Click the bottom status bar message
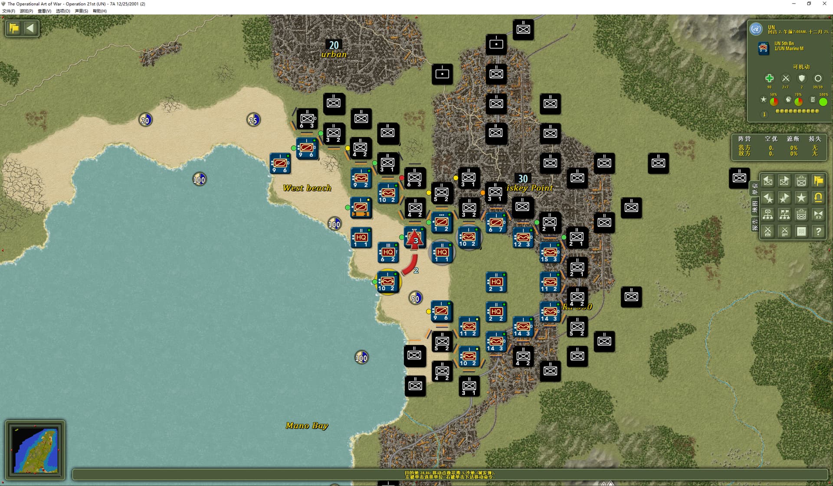The width and height of the screenshot is (833, 486). [450, 475]
